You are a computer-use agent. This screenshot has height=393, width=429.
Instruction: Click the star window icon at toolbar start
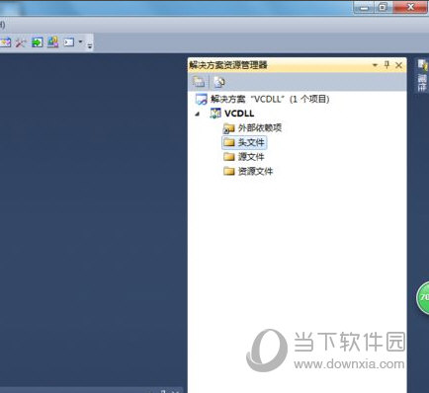pos(6,42)
